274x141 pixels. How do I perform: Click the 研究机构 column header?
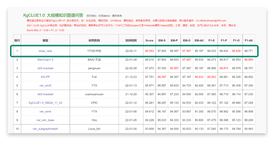pos(94,41)
